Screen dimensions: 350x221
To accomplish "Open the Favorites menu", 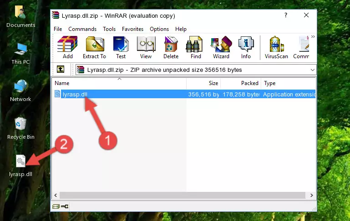I will tap(132, 29).
